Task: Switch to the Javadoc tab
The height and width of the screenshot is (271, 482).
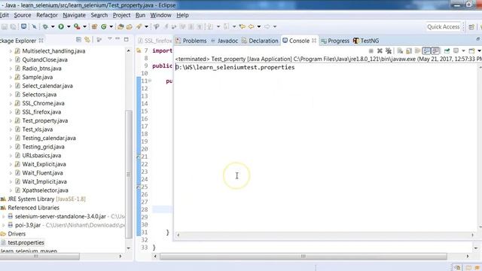Action: coord(224,41)
